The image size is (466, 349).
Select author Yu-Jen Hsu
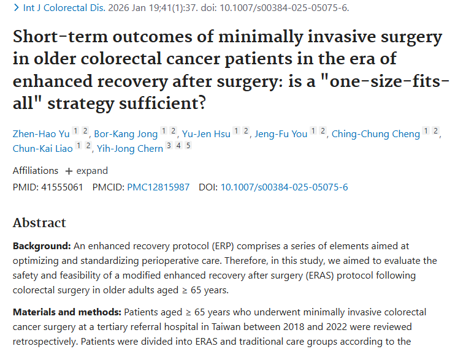pos(206,133)
